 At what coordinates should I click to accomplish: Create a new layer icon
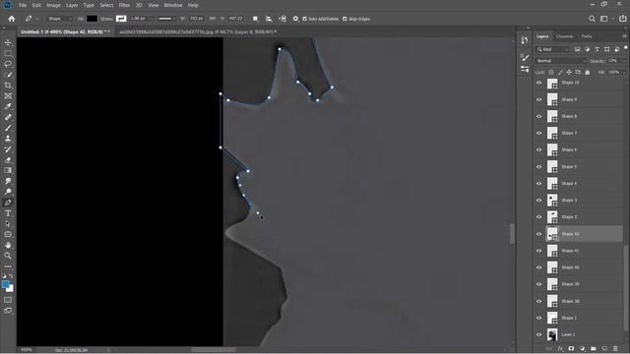604,349
